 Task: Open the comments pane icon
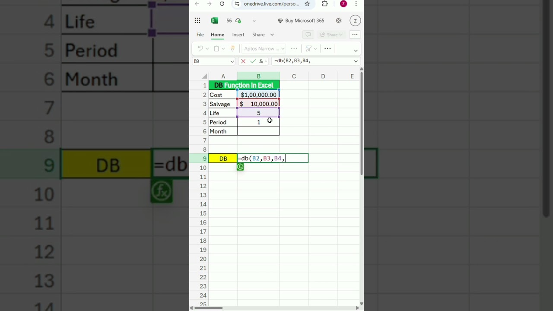(308, 35)
